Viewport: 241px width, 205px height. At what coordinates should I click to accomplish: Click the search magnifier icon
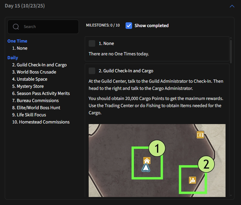tap(16, 26)
